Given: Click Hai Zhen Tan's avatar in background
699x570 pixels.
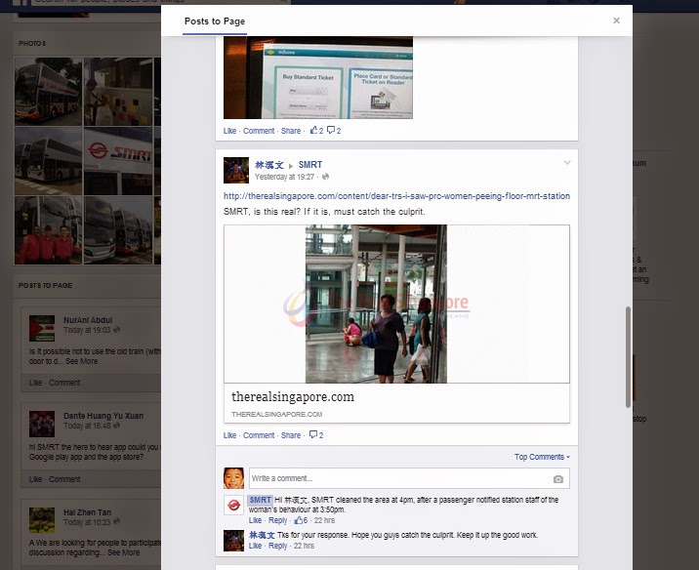Looking at the screenshot, I should tap(42, 520).
